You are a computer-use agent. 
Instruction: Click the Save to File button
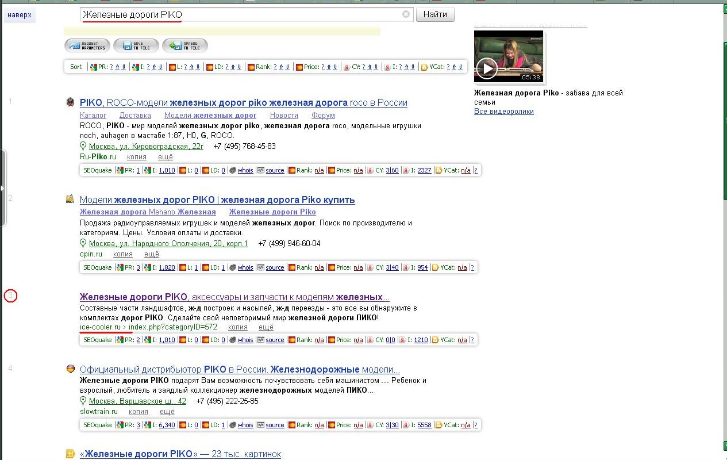click(136, 45)
